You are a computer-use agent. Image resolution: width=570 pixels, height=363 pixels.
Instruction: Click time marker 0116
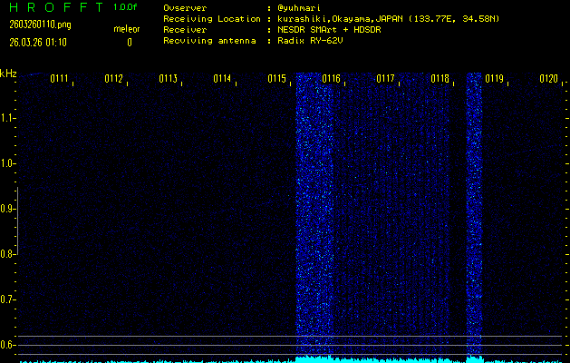click(x=331, y=79)
